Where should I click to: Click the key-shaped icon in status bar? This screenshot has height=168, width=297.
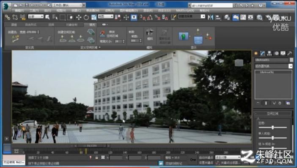coord(193,160)
